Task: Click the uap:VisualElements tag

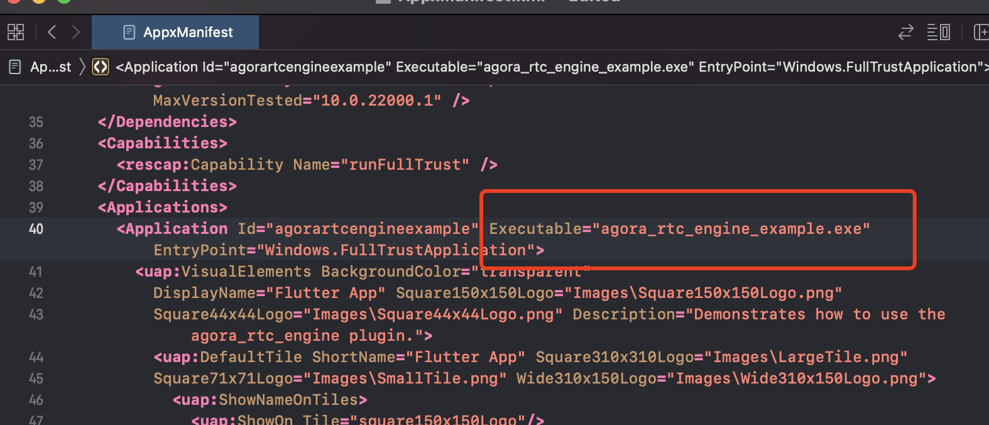Action: click(223, 272)
